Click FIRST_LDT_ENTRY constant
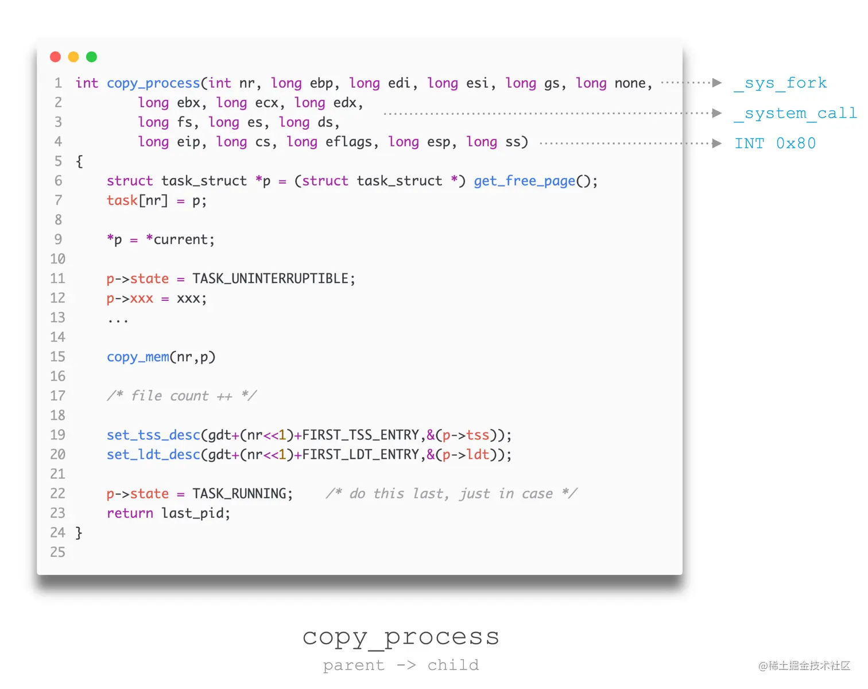Screen dimensions: 868x689 361,455
